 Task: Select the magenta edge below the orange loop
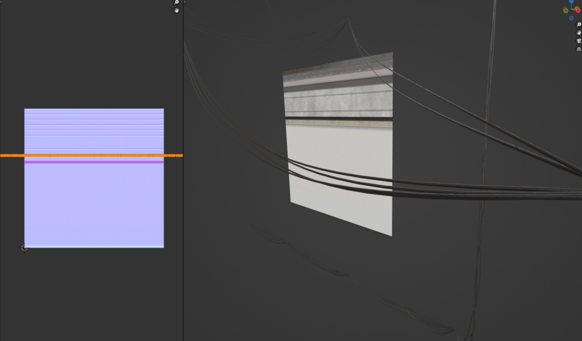click(94, 163)
